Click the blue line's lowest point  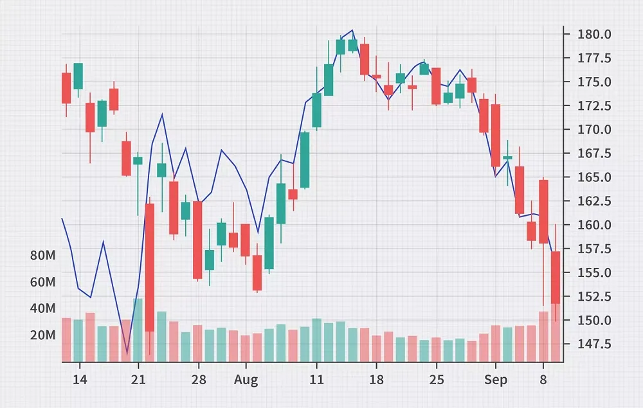[127, 353]
